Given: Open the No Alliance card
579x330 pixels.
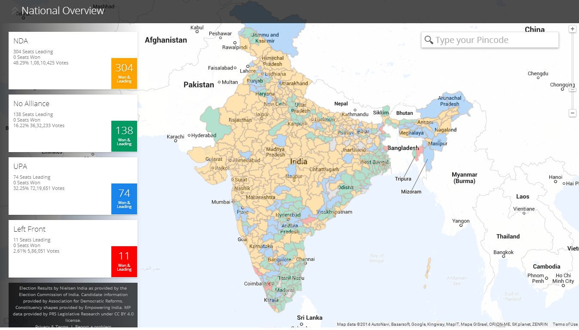Looking at the screenshot, I should tap(73, 123).
